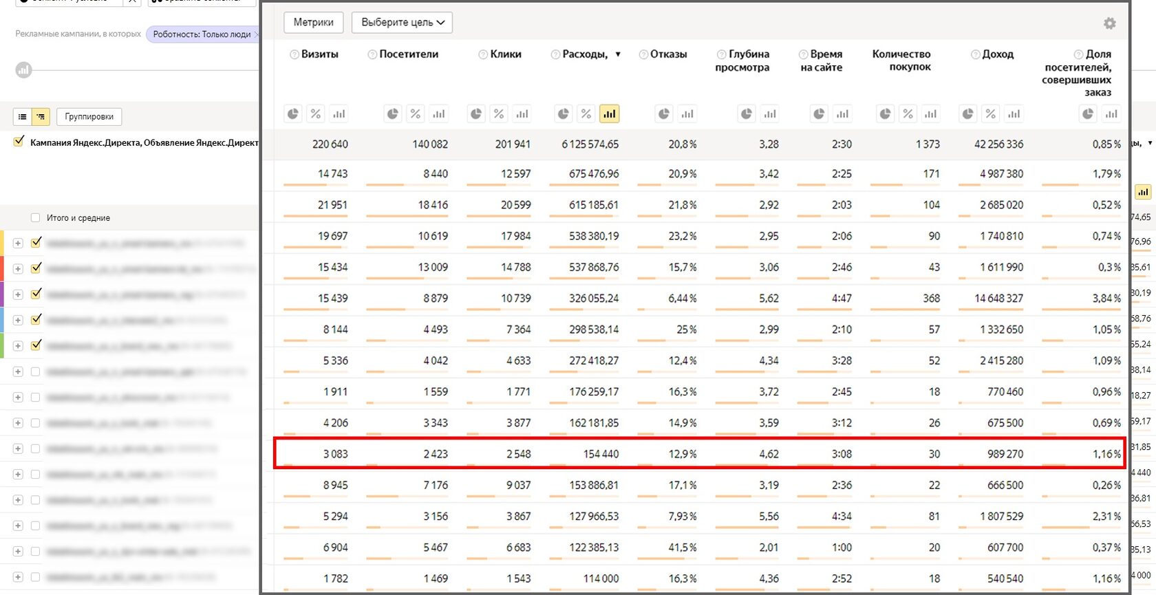Open help tooltip icon next to Отказы
This screenshot has width=1156, height=595.
[643, 54]
